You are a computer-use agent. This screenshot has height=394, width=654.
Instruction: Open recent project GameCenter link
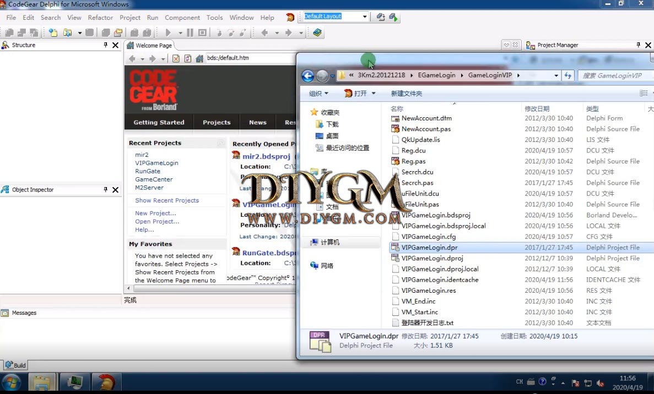pyautogui.click(x=154, y=179)
